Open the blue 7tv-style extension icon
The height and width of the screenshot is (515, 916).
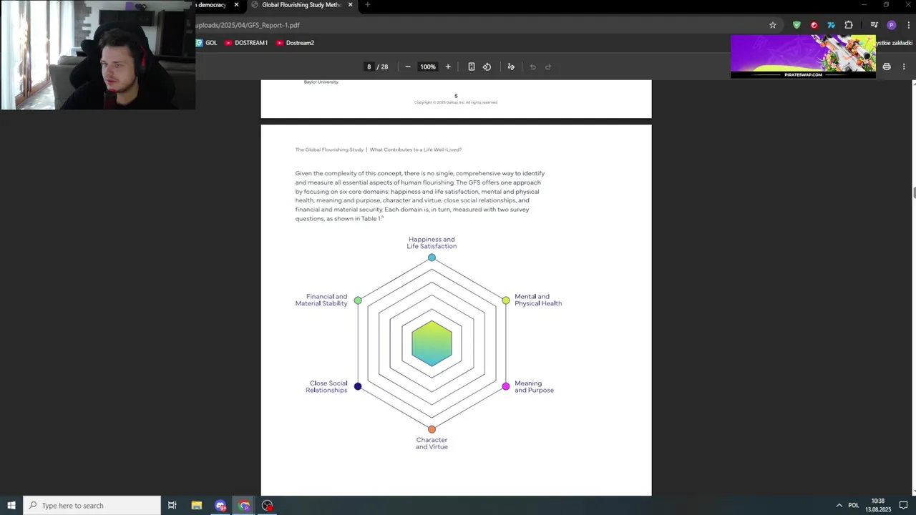coord(831,25)
